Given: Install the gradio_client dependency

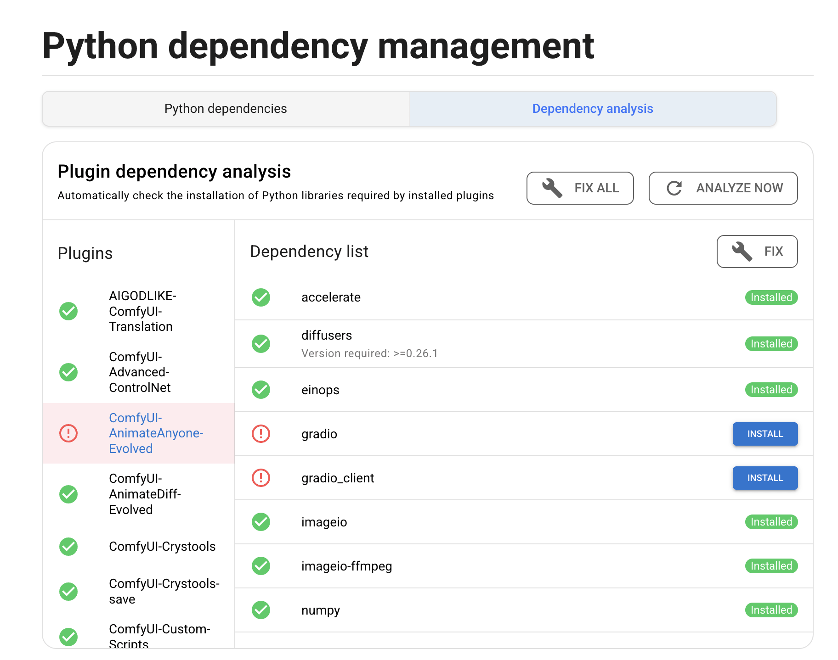Looking at the screenshot, I should [765, 478].
